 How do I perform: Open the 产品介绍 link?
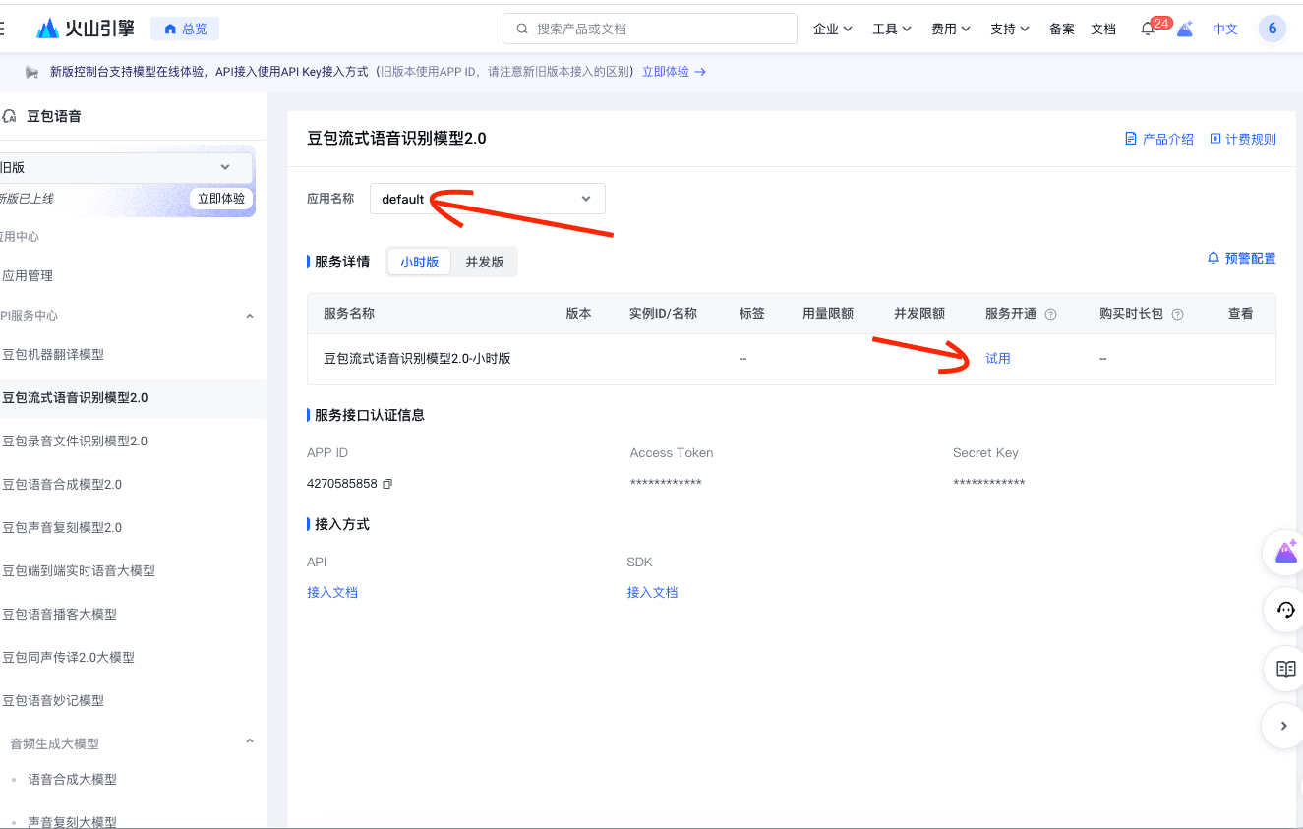click(x=1159, y=139)
